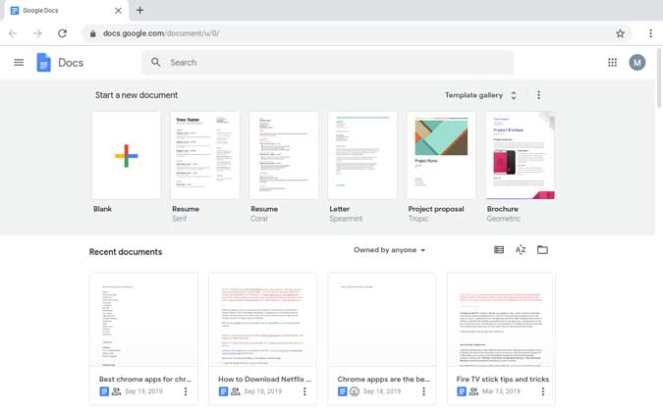Open AZ sort options
This screenshot has height=414, width=663.
click(x=521, y=249)
